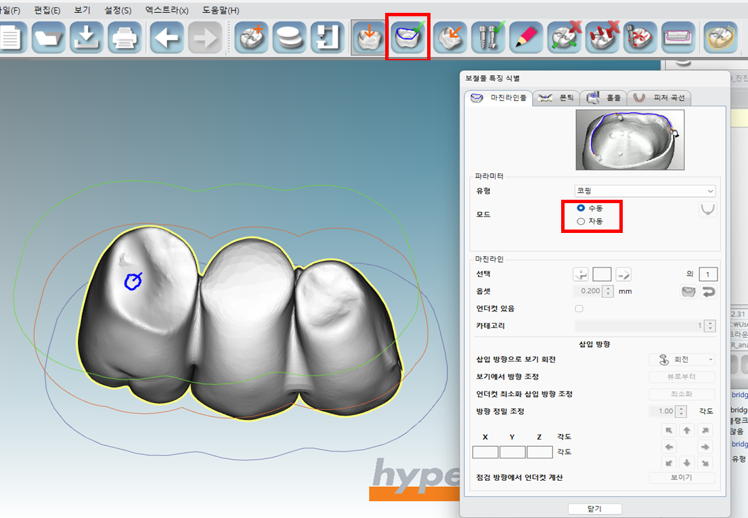This screenshot has height=518, width=748.
Task: Select the 수동 radio button
Action: (581, 209)
